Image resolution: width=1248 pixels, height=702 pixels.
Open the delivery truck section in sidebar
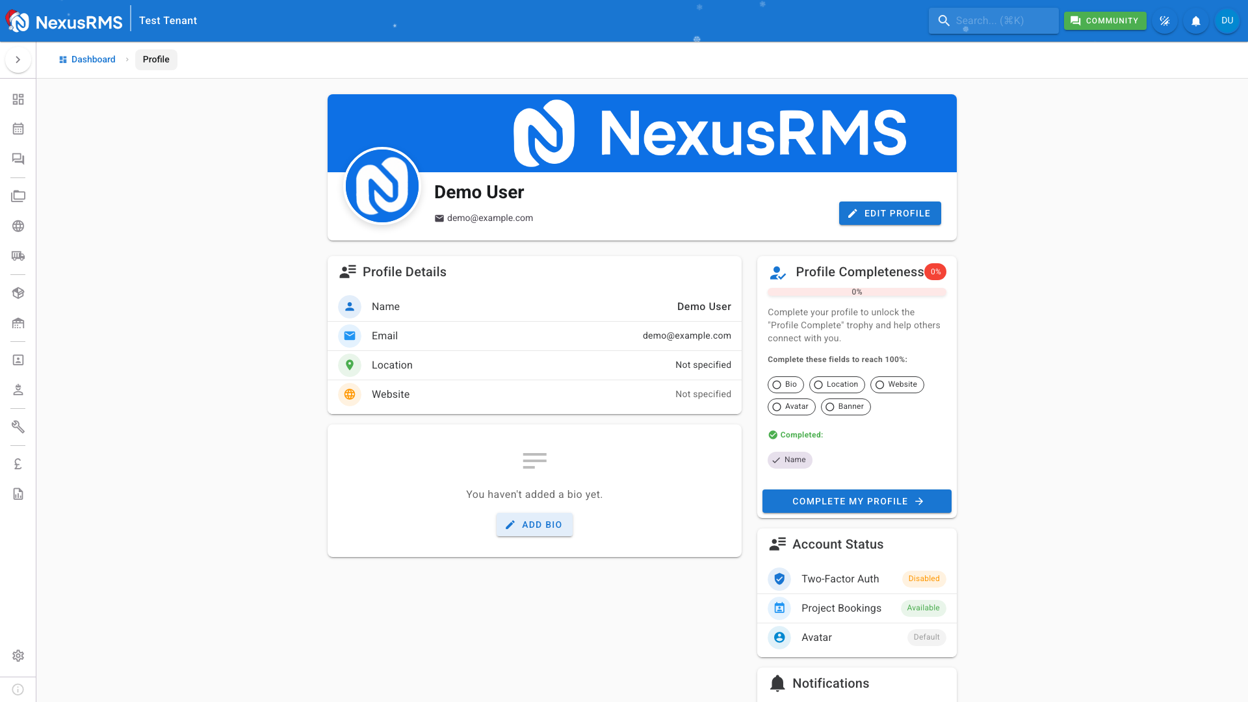click(x=18, y=256)
